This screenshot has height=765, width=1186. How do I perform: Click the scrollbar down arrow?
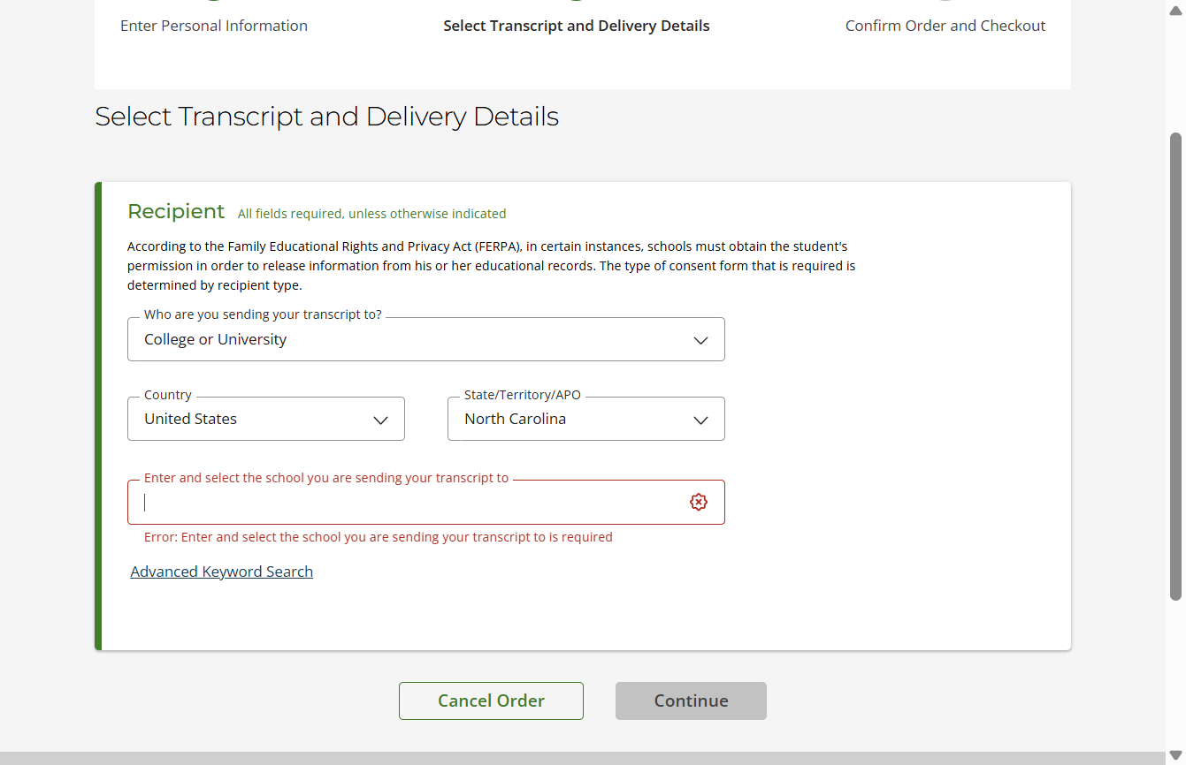coord(1175,755)
